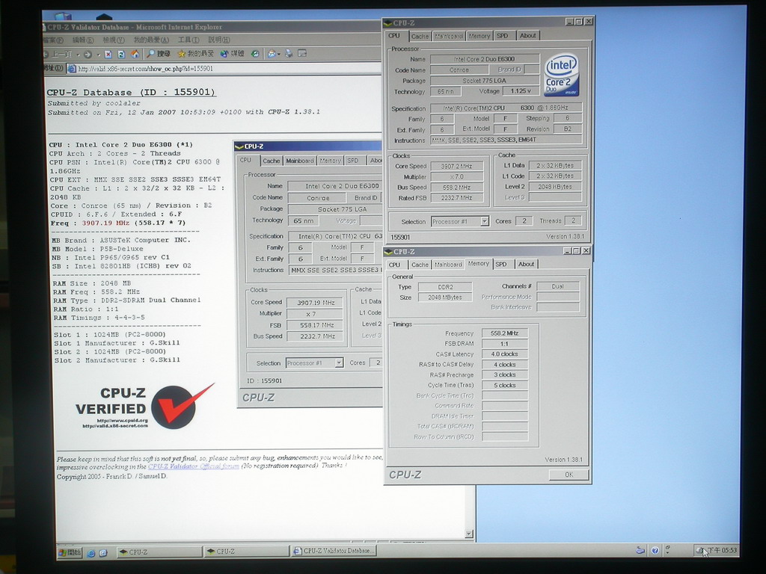
Task: Select SPD tab in lower CPU-Z window
Action: pos(500,264)
